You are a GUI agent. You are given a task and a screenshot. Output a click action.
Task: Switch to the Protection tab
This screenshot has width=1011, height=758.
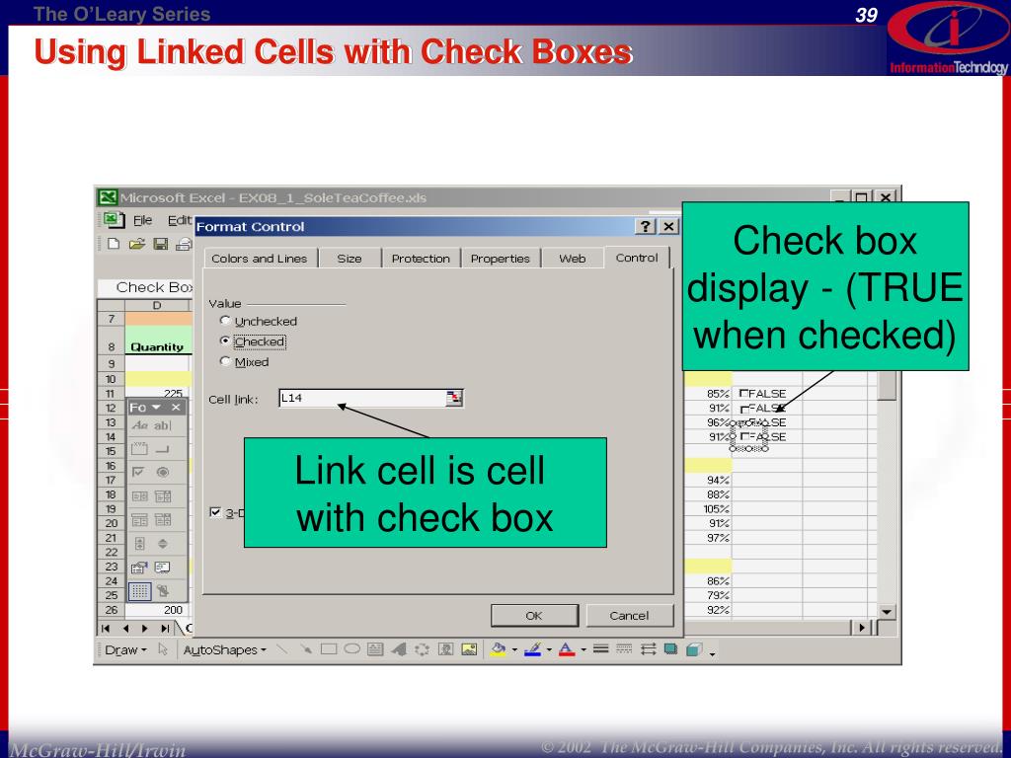click(x=421, y=259)
